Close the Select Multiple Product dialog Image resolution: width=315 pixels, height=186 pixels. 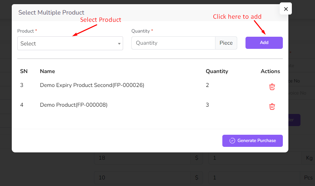tap(286, 9)
